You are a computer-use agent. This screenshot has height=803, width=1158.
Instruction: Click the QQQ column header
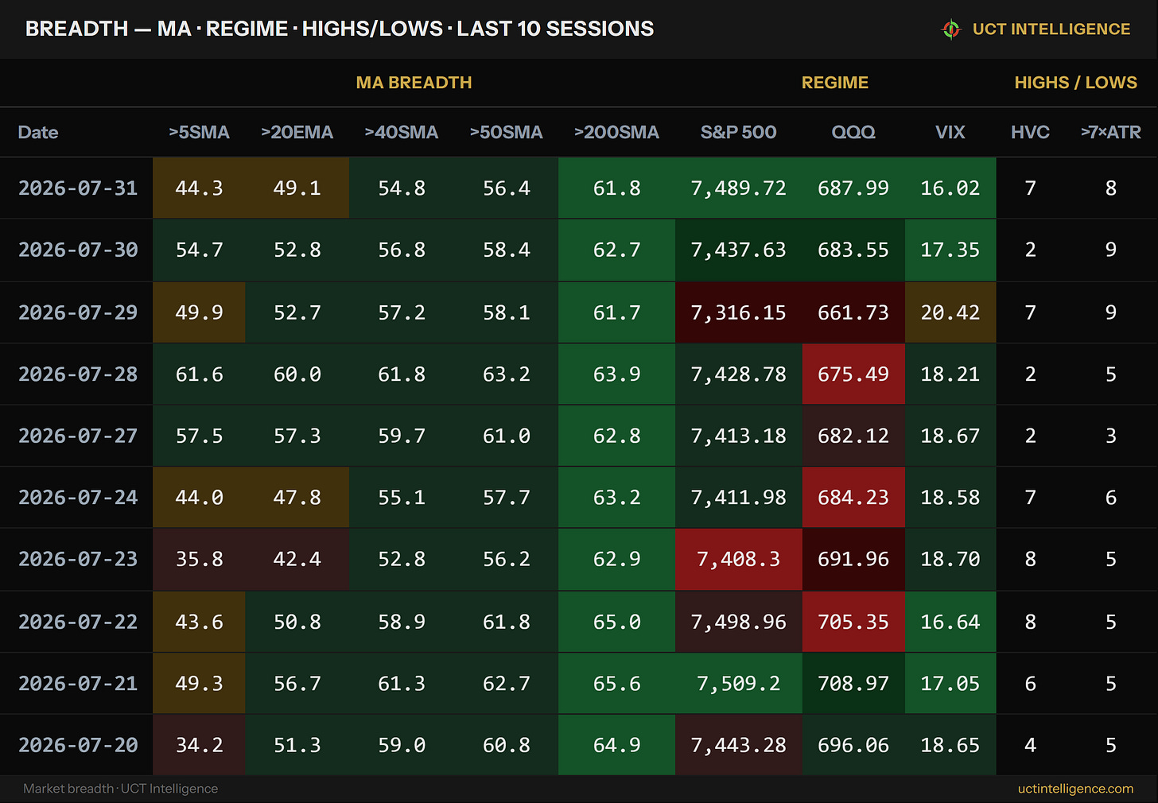tap(853, 133)
